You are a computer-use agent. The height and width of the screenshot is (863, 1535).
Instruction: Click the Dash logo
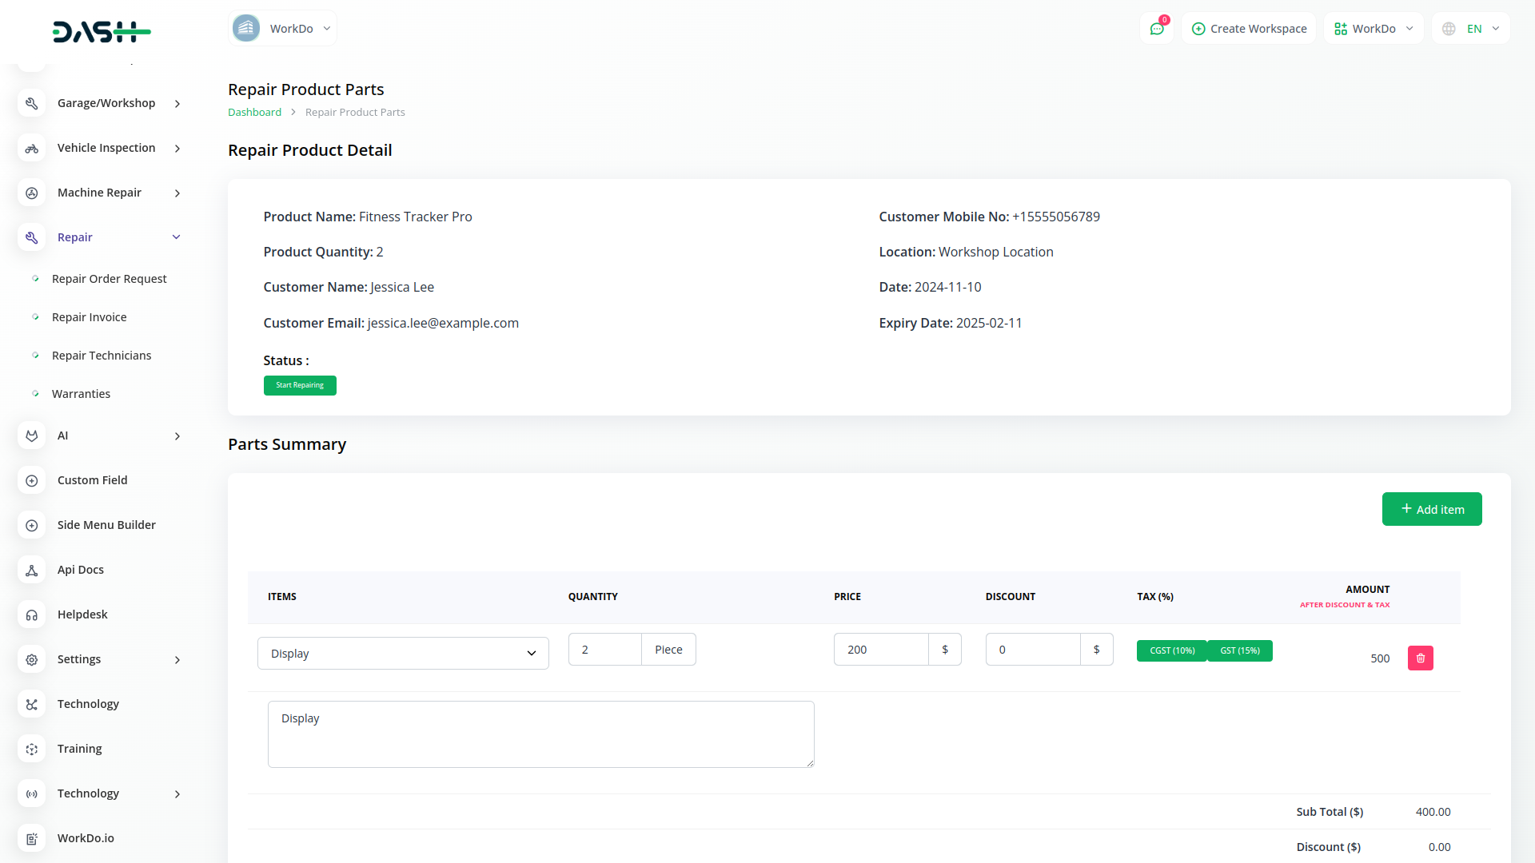click(102, 32)
